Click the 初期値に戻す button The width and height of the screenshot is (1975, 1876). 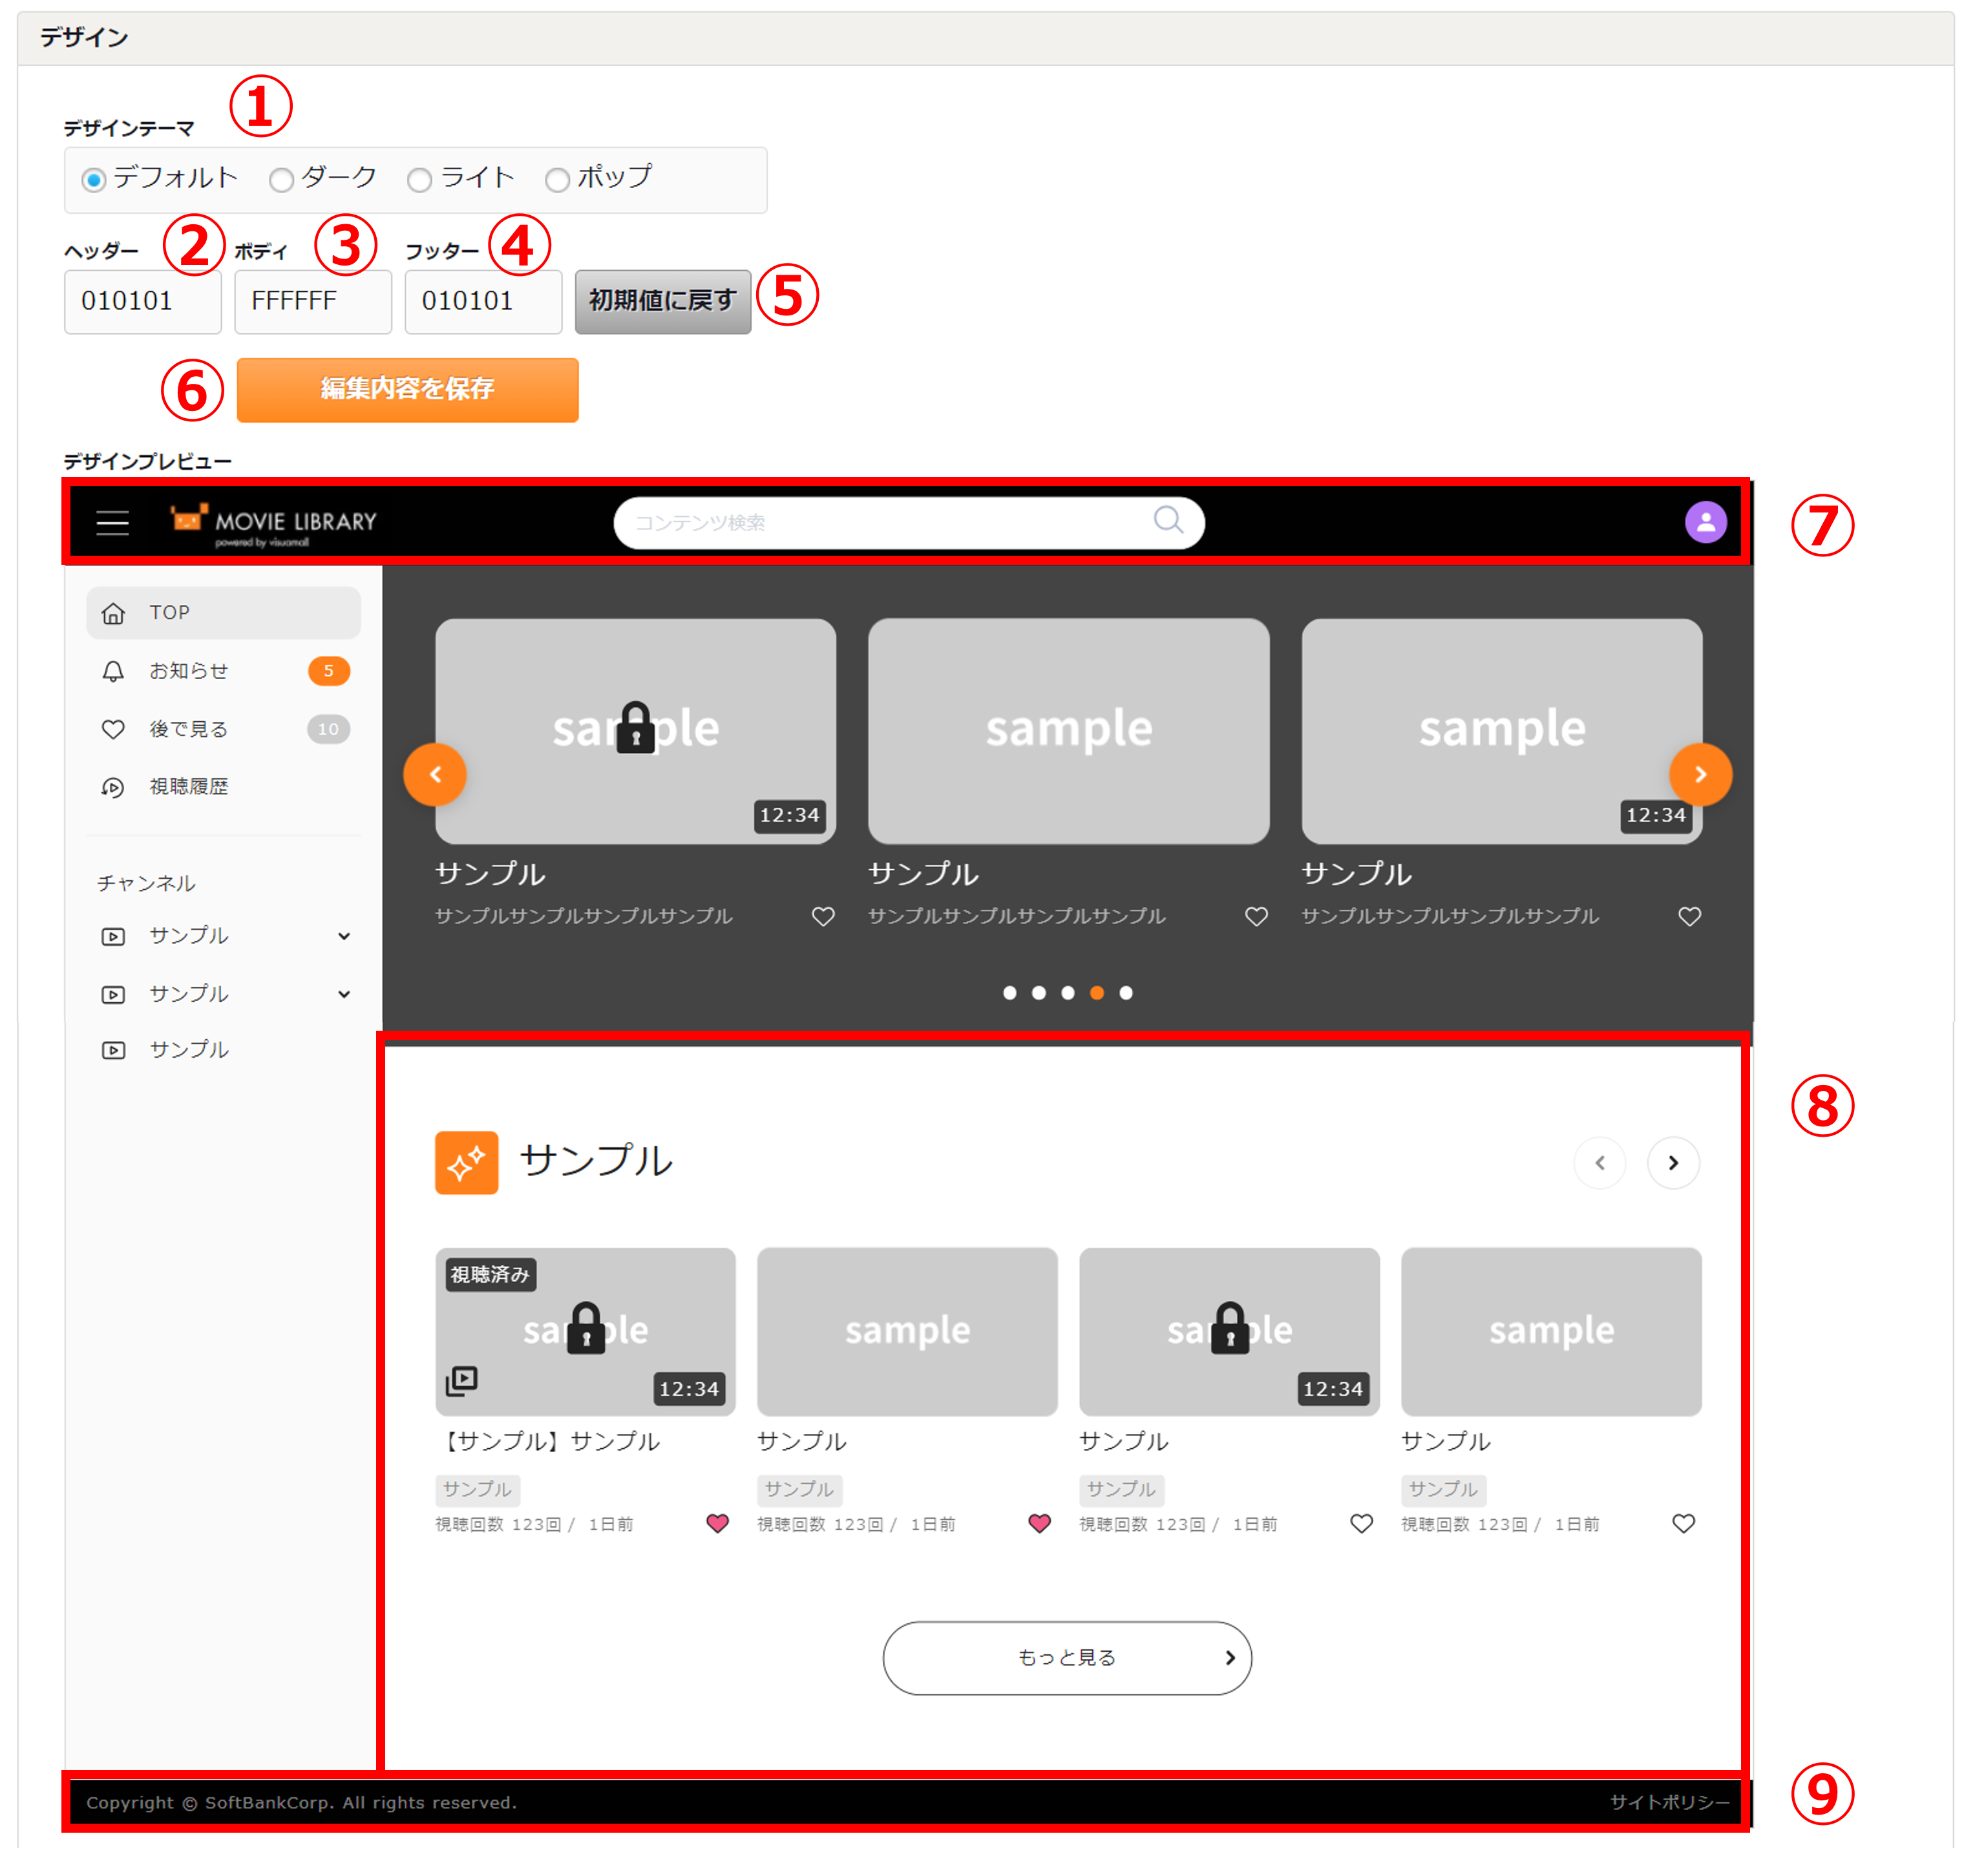[x=662, y=301]
